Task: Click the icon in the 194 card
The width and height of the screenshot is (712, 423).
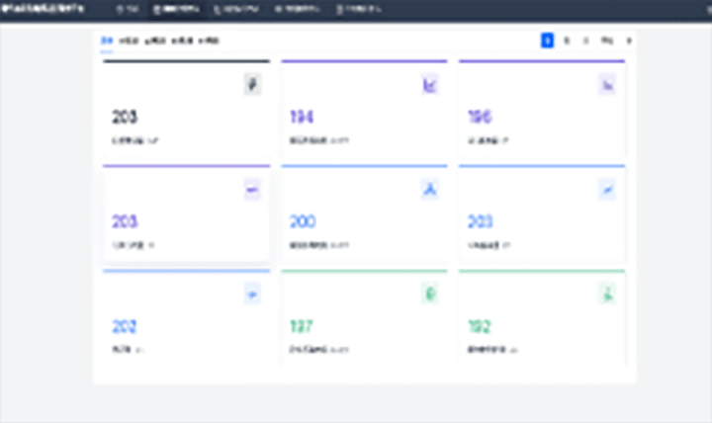Action: [430, 86]
